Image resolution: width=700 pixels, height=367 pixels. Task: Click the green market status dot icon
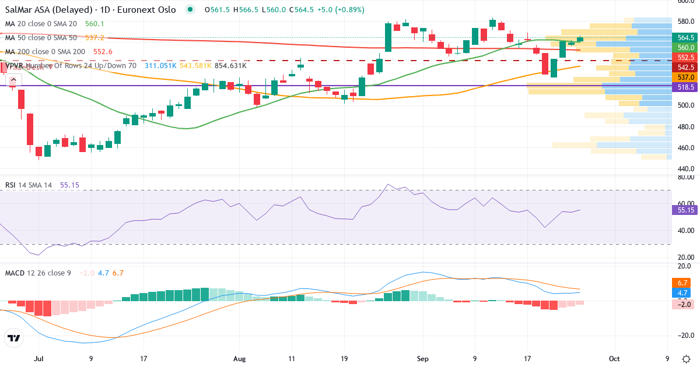(x=190, y=10)
